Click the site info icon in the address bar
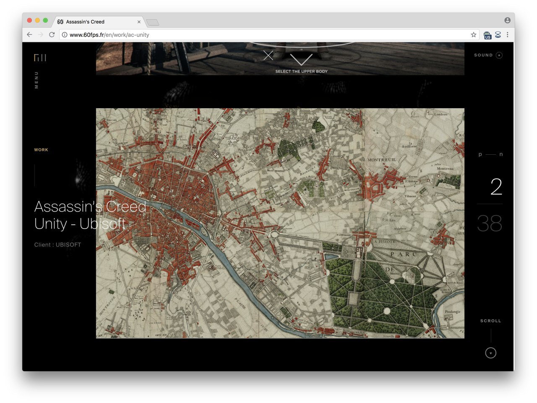Screen dimensions: 537x403 coord(65,35)
